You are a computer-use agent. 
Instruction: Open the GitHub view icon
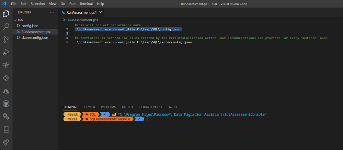tap(6, 104)
